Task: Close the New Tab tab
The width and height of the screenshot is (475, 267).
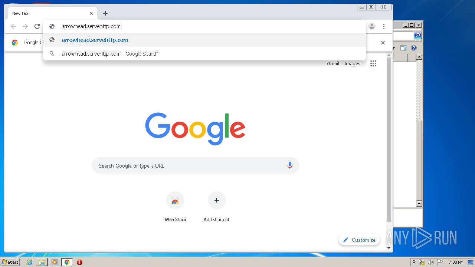Action: 91,13
